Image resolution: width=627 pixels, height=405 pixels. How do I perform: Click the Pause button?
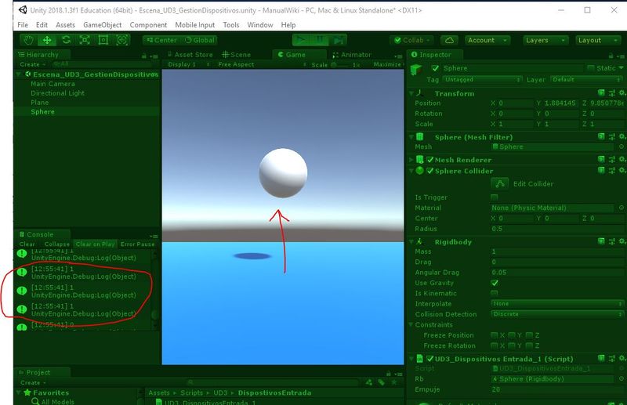click(x=320, y=40)
